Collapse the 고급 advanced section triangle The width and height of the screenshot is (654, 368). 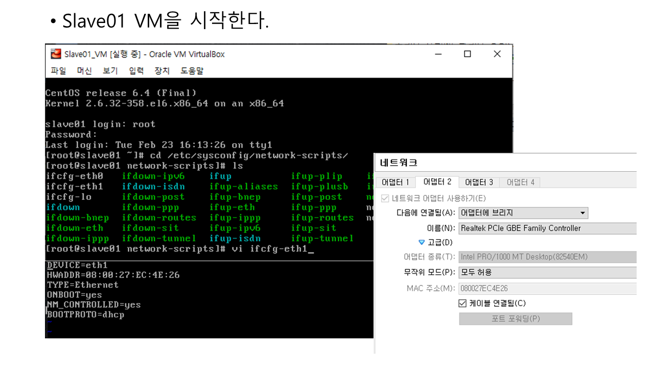(422, 243)
